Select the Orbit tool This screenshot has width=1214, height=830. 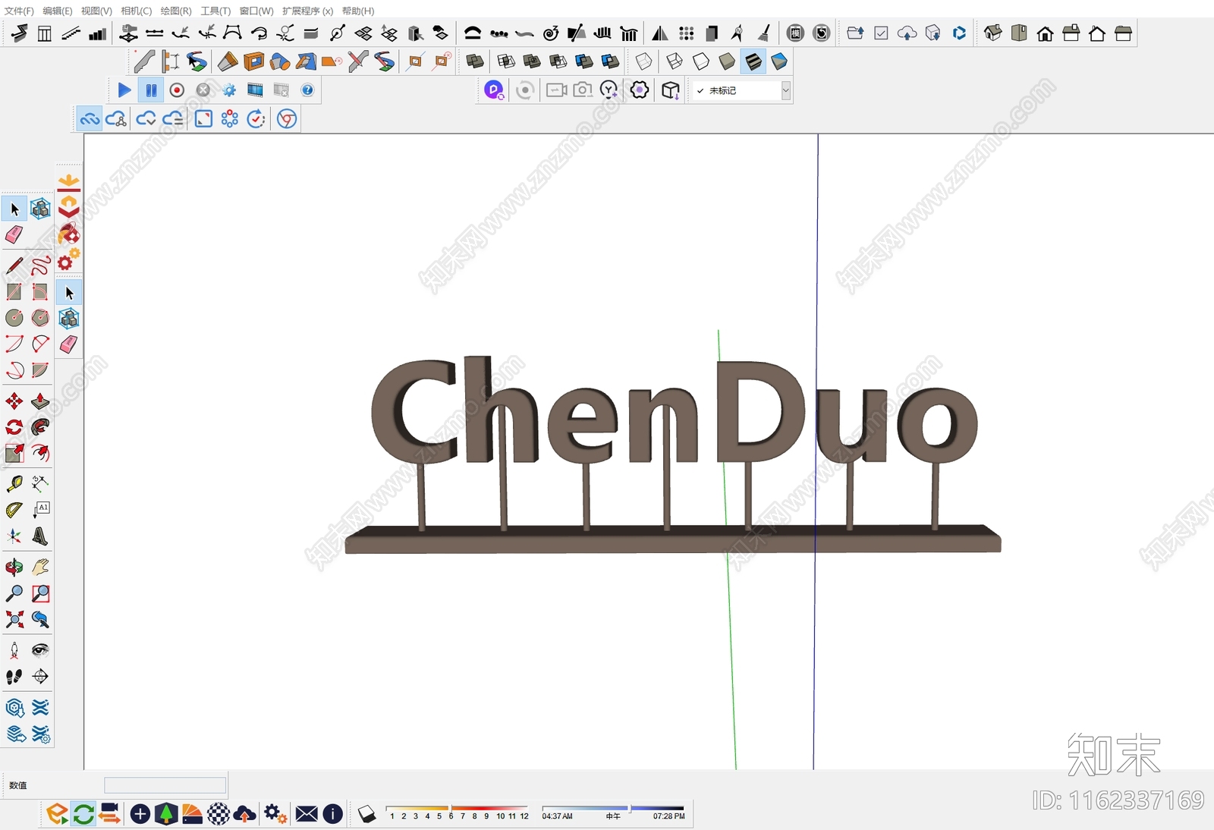pyautogui.click(x=14, y=567)
